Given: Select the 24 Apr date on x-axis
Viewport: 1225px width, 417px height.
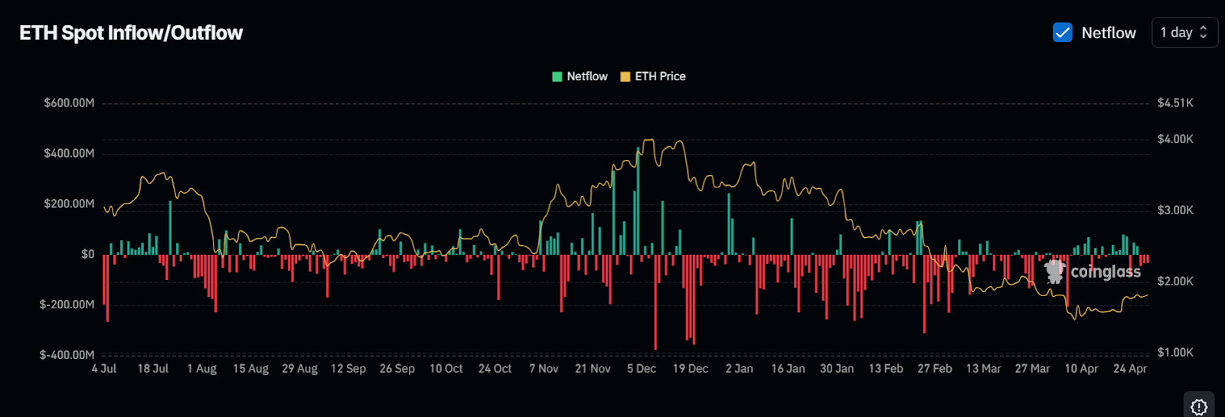Looking at the screenshot, I should point(1129,369).
